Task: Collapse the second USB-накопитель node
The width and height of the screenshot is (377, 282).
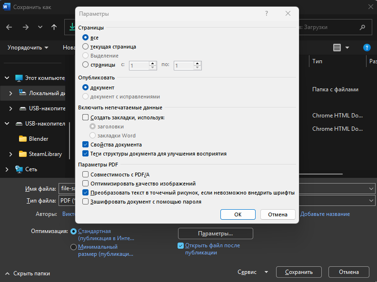Action: pyautogui.click(x=7, y=124)
